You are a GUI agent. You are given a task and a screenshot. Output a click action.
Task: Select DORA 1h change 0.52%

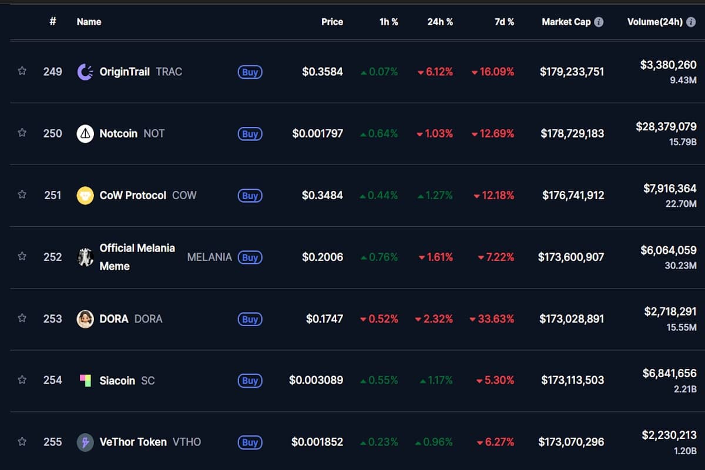380,318
